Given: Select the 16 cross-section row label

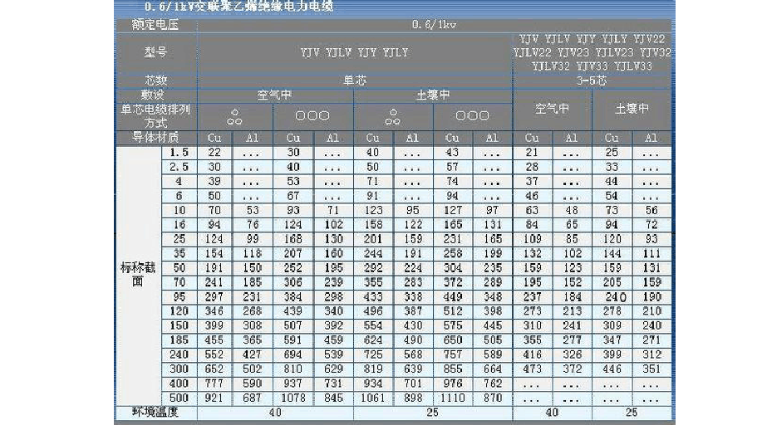Looking at the screenshot, I should point(179,225).
